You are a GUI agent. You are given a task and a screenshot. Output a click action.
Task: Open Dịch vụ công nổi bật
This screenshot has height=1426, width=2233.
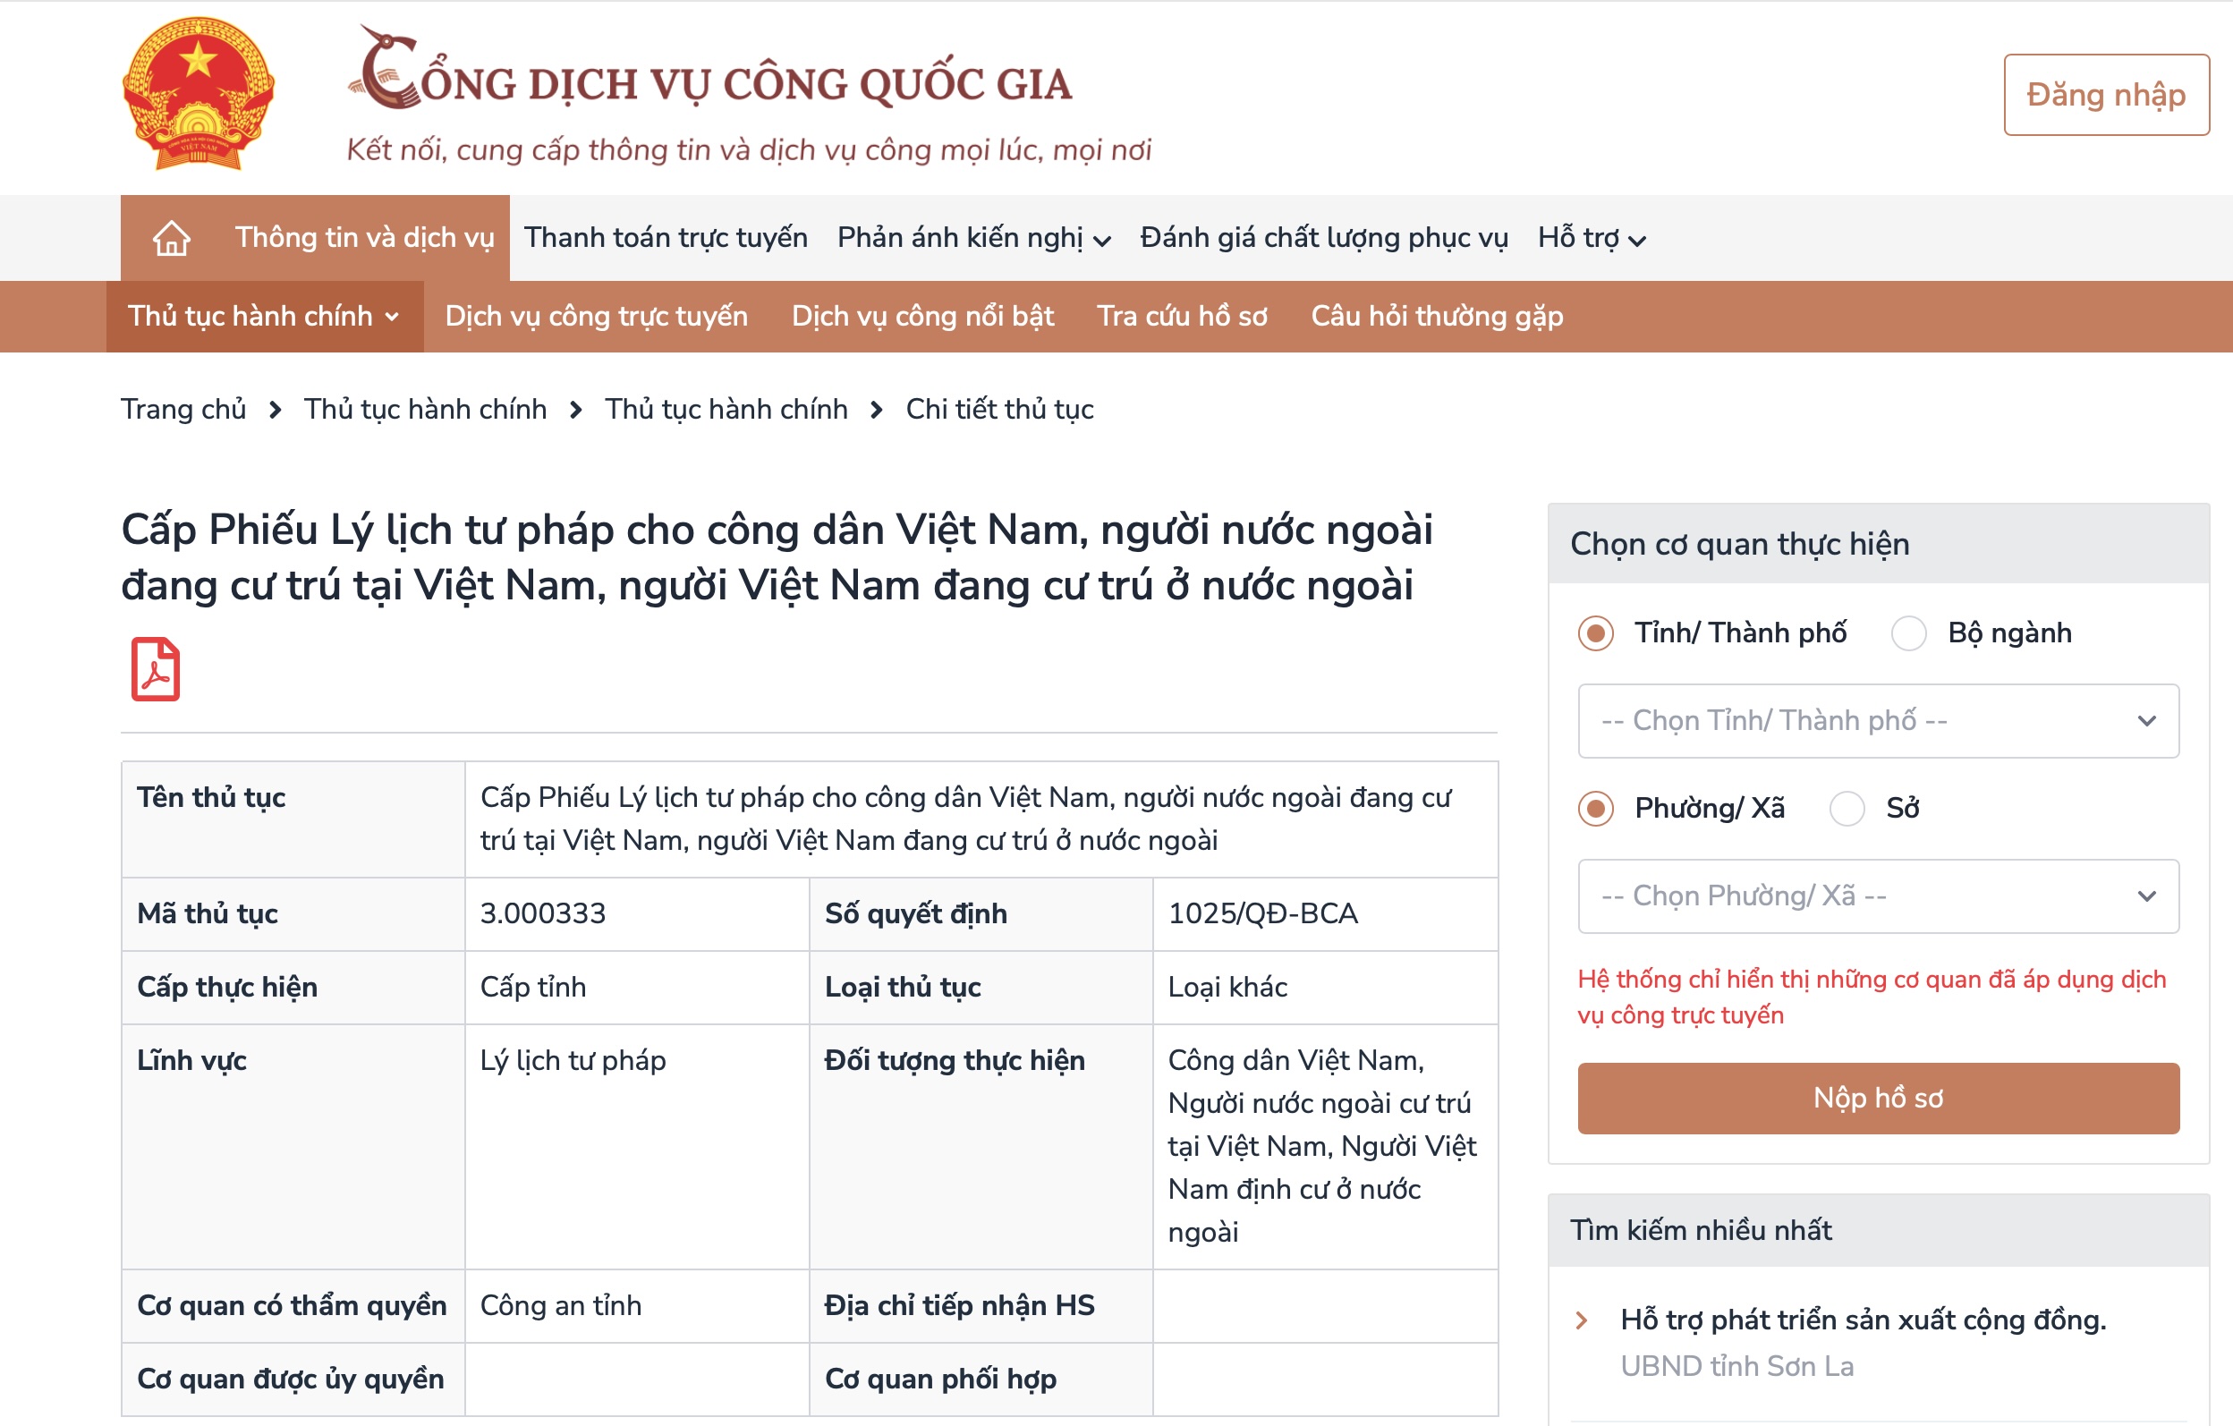922,316
